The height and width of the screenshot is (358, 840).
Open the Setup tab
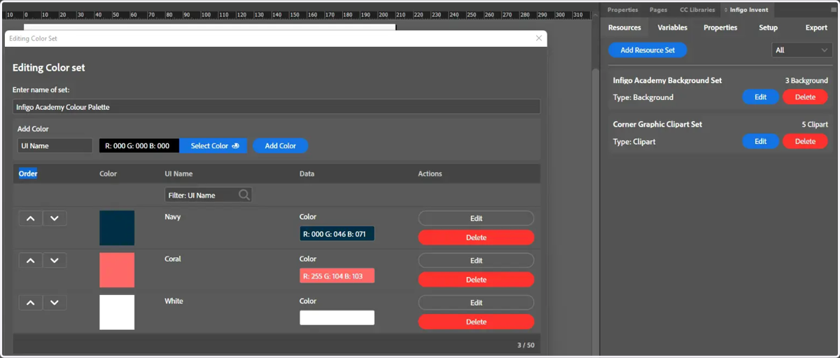coord(768,27)
